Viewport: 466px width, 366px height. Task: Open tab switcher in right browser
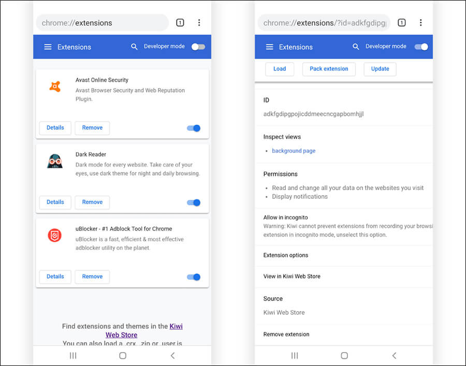coord(401,23)
